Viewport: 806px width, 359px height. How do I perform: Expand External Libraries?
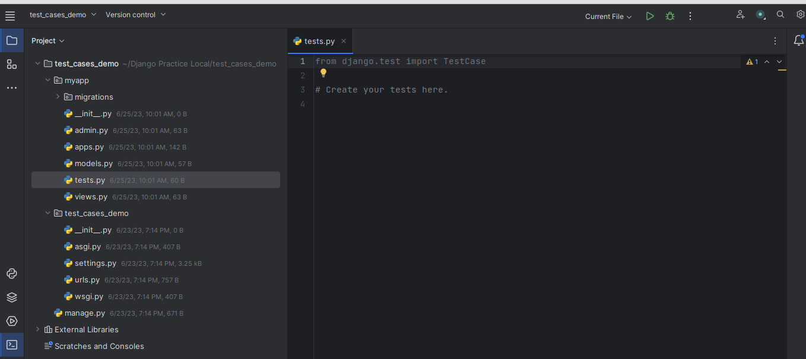coord(37,329)
